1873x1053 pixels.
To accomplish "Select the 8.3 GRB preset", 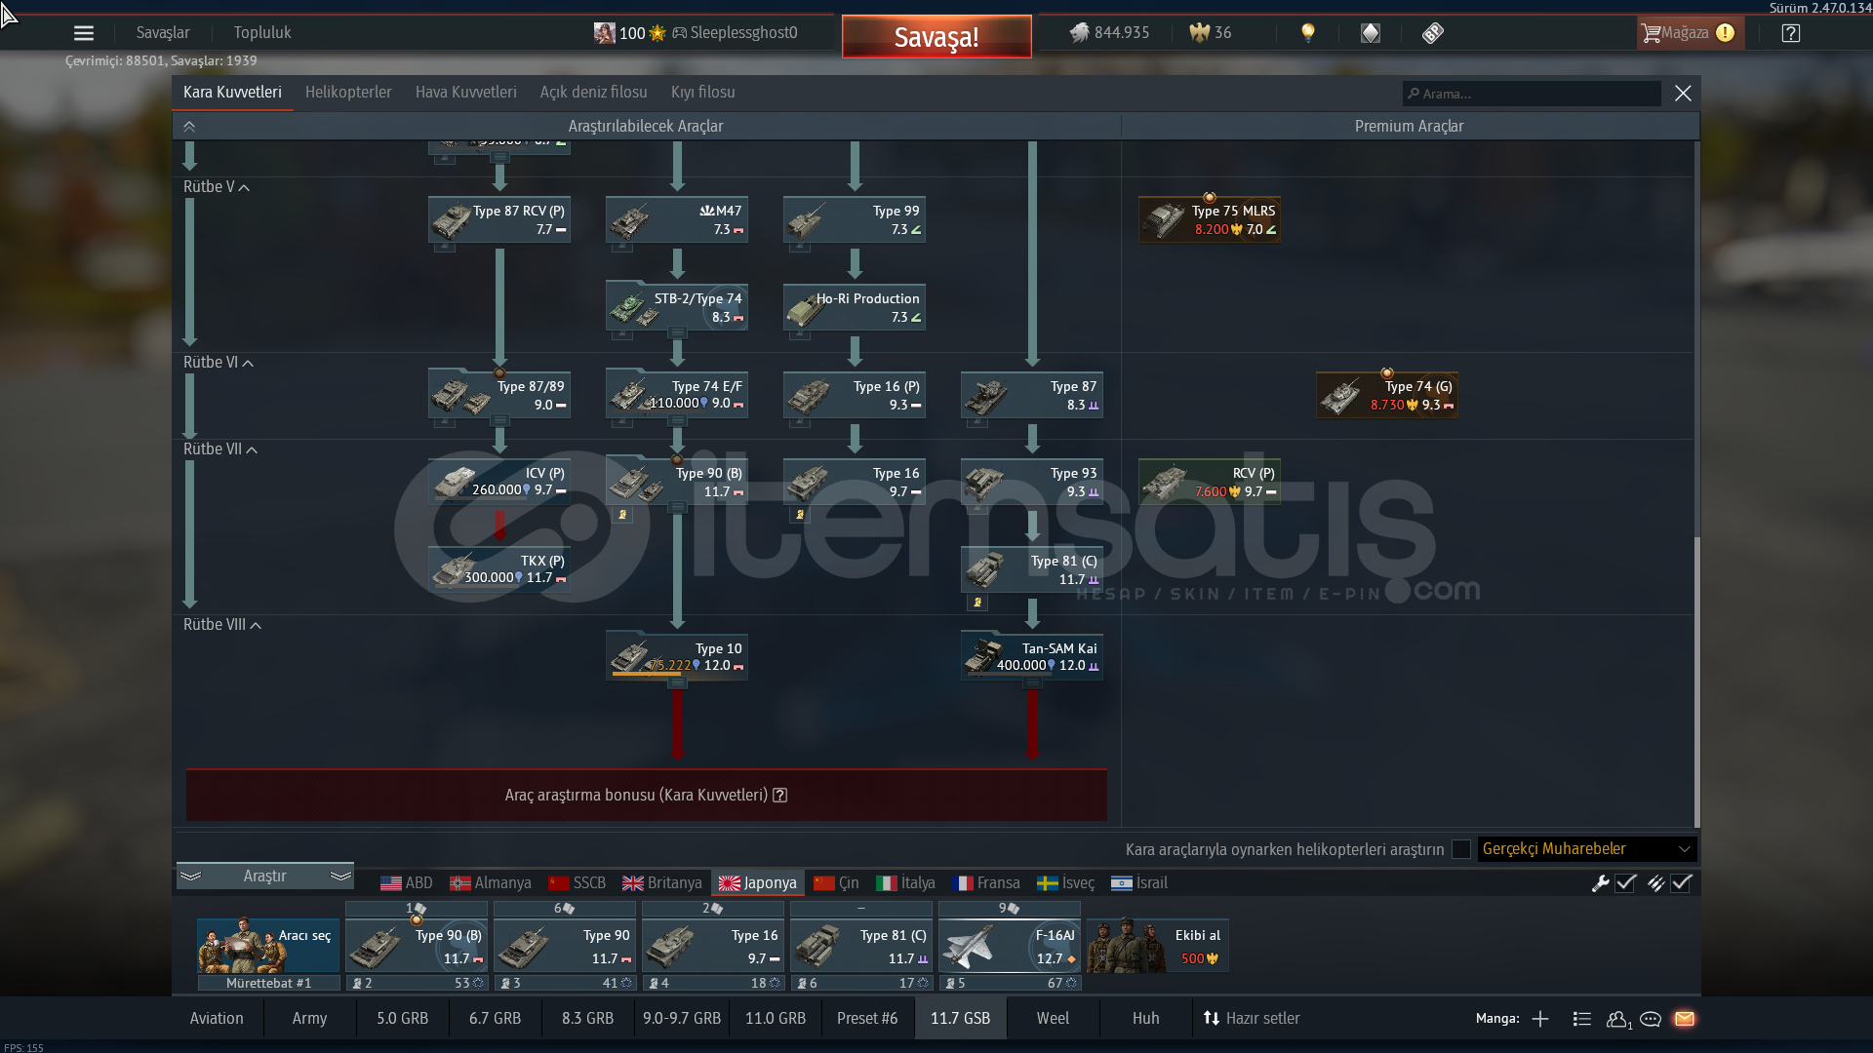I will pos(587,1019).
